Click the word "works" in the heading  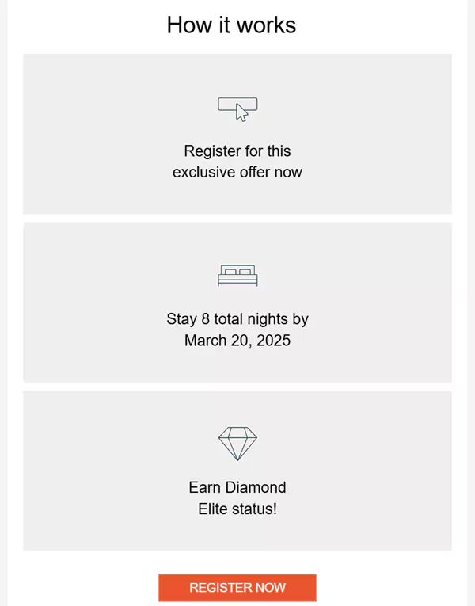(266, 25)
